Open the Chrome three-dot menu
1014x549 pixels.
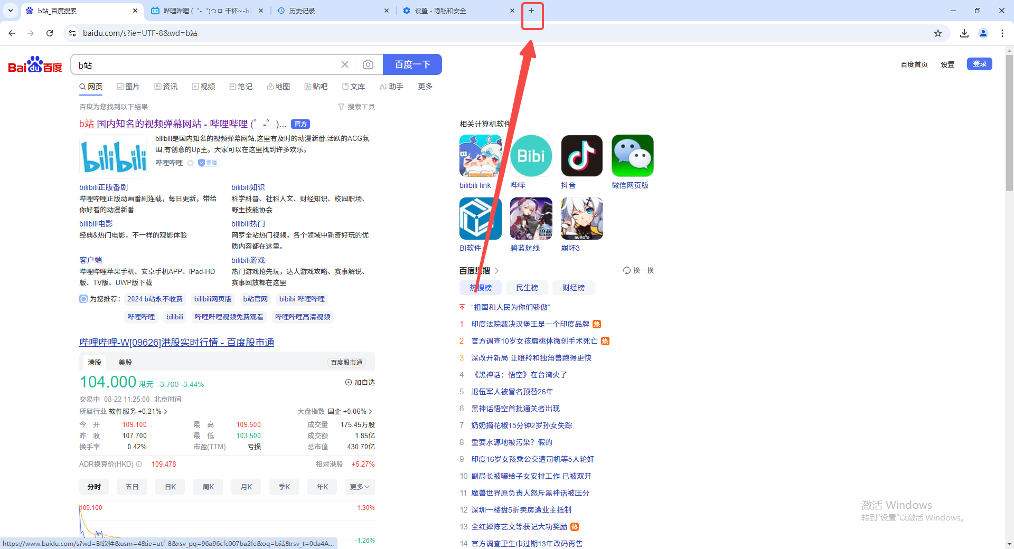tap(1002, 33)
